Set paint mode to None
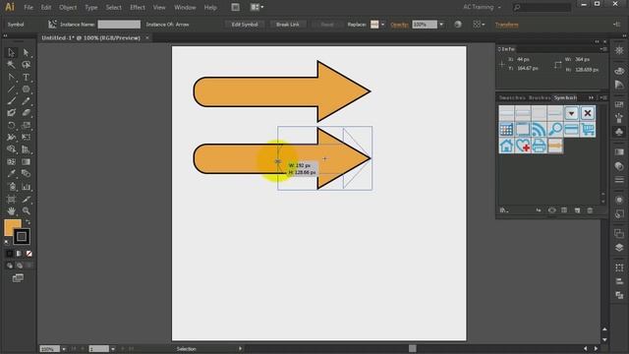Screen dimensions: 629x354 (29, 254)
